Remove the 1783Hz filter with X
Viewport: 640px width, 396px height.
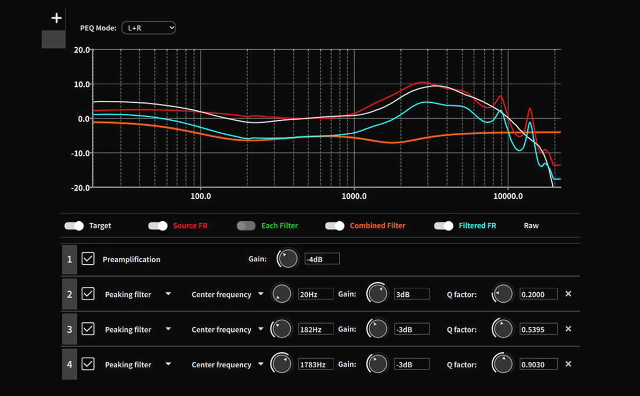pos(568,364)
